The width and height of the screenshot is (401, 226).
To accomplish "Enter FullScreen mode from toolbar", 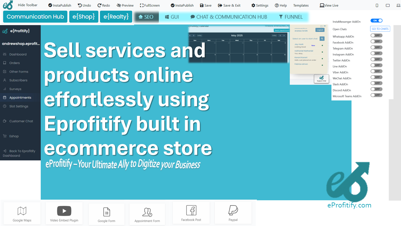I will [x=150, y=5].
